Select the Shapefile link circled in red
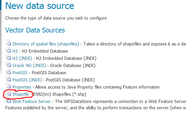 21,94
